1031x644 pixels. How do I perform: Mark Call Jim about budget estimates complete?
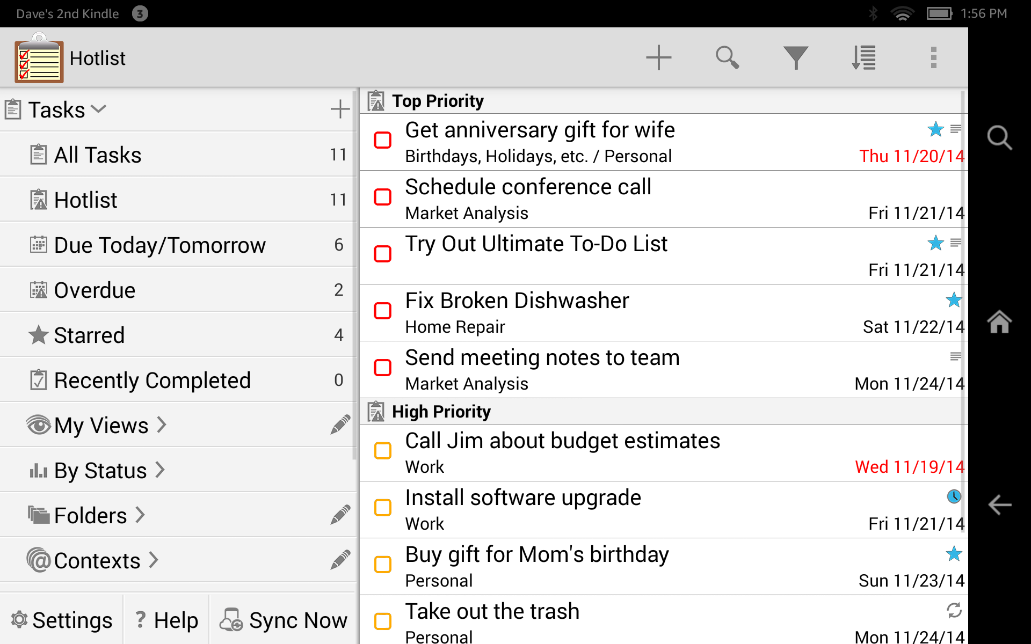(383, 451)
